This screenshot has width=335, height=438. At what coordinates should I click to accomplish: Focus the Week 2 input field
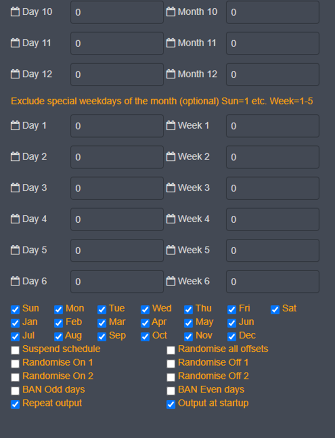[272, 157]
